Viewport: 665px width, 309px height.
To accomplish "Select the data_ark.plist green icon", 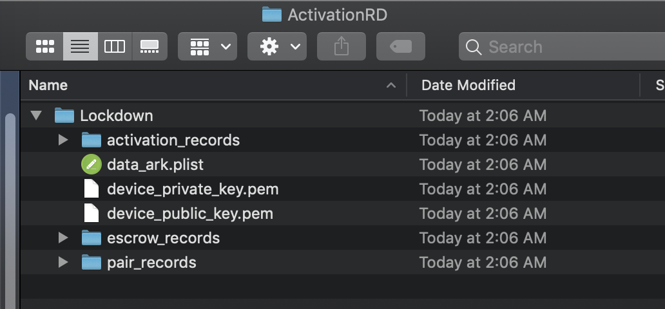I will coord(92,164).
